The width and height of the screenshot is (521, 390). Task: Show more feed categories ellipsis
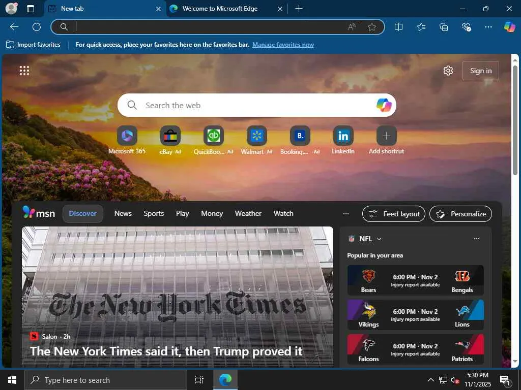[346, 214]
